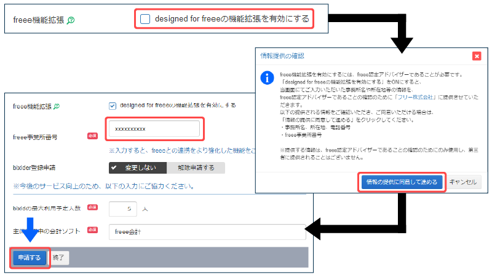This screenshot has width=492, height=278.
Task: Enable the unchecked designed for freee checkbox
Action: [145, 19]
